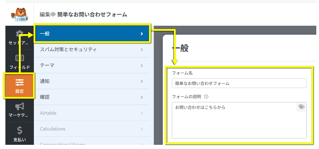Expand the 通知 section chevron

click(142, 81)
